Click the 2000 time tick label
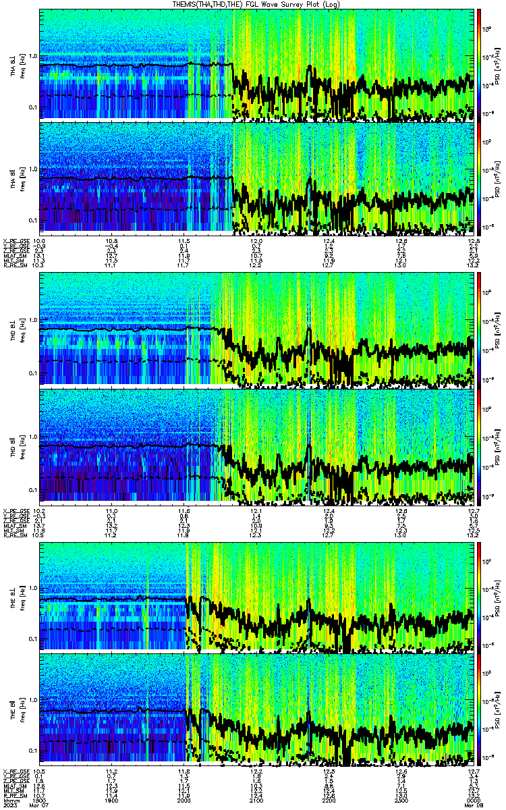 (184, 800)
